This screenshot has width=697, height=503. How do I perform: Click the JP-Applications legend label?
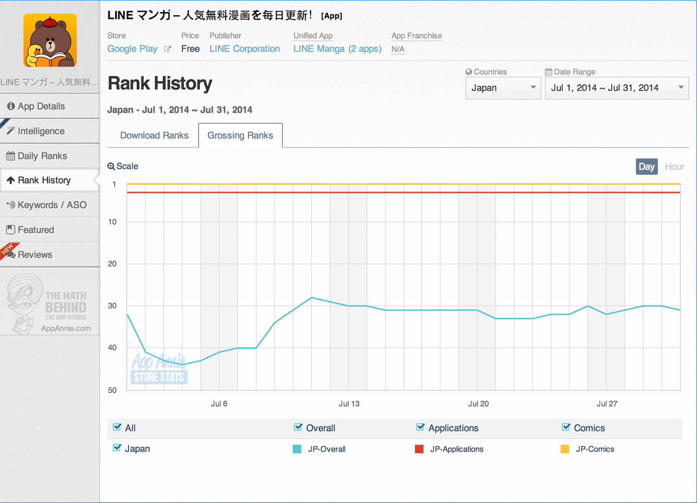tap(457, 449)
